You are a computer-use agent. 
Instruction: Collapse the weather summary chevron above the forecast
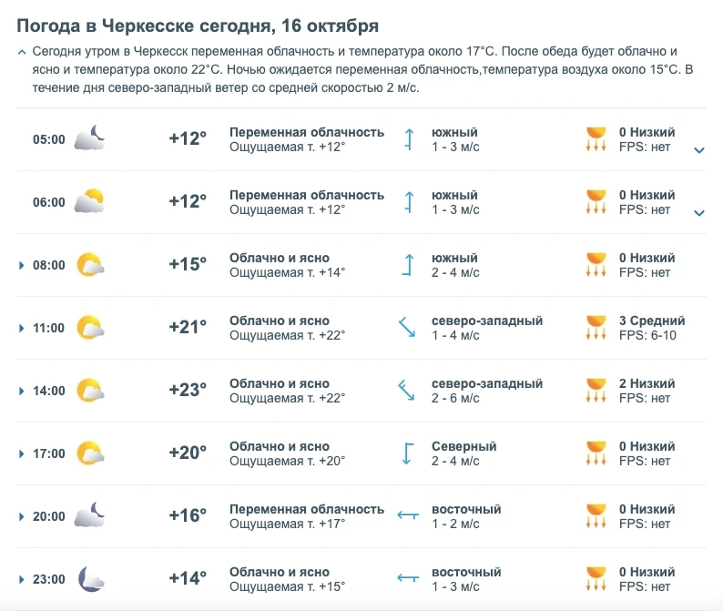tap(21, 52)
